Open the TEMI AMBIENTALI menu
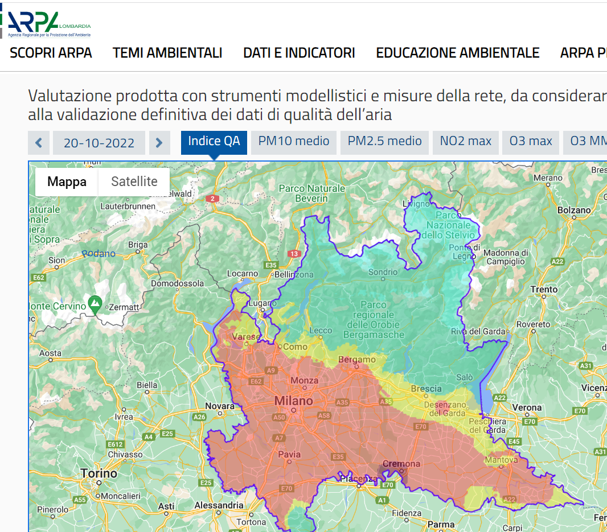Screen dimensions: 607x532 tap(167, 53)
